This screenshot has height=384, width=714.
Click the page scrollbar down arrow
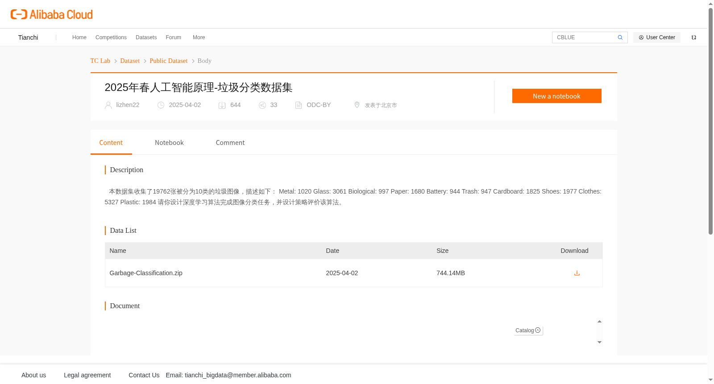pyautogui.click(x=710, y=380)
